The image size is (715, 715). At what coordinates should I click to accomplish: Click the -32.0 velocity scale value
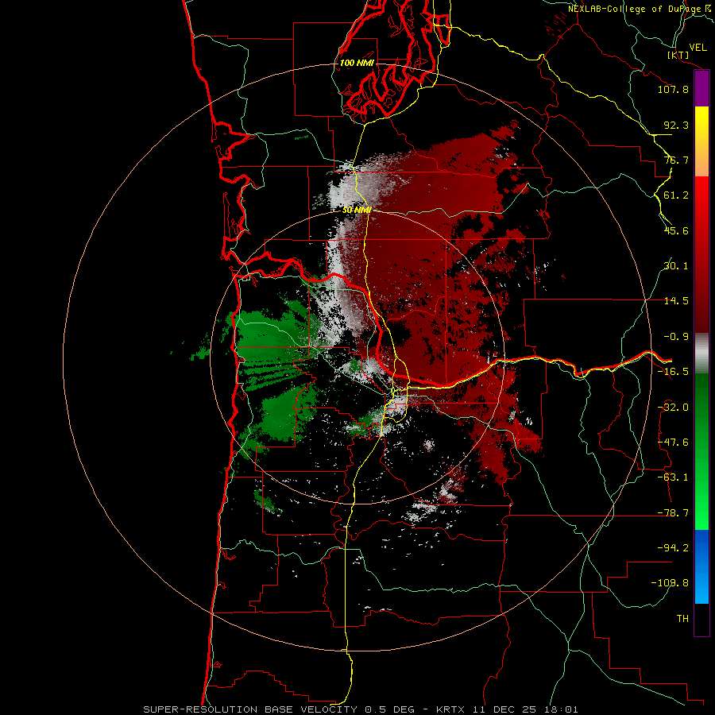[x=673, y=408]
